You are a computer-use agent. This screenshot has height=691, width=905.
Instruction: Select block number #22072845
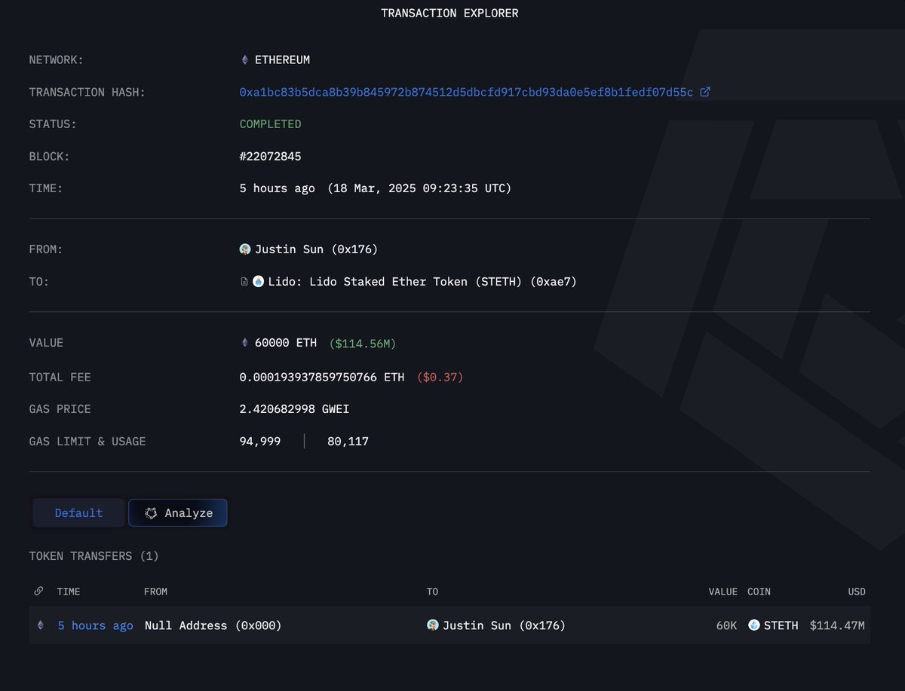pos(271,156)
